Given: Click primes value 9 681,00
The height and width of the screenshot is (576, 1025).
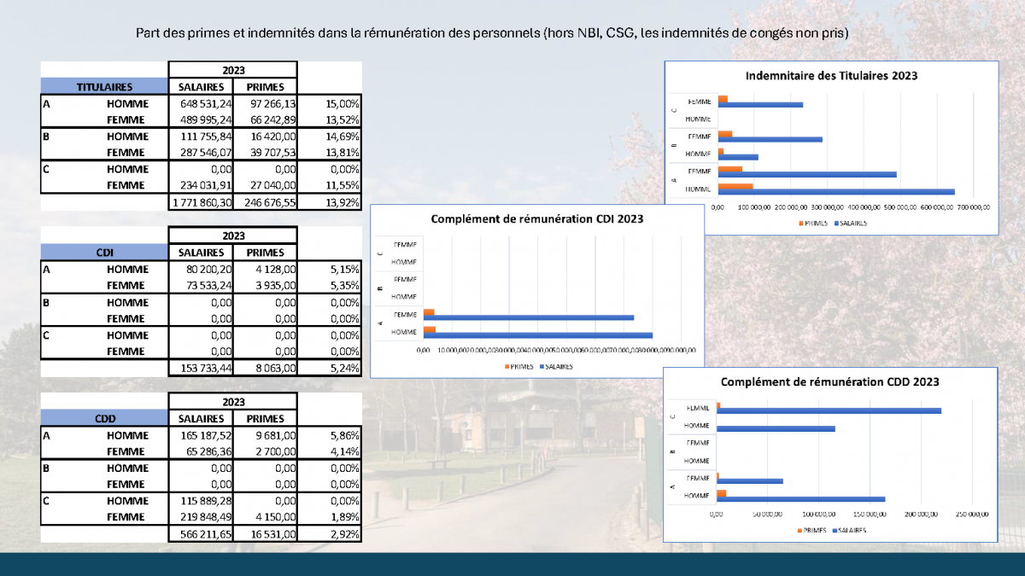Looking at the screenshot, I should tap(275, 435).
